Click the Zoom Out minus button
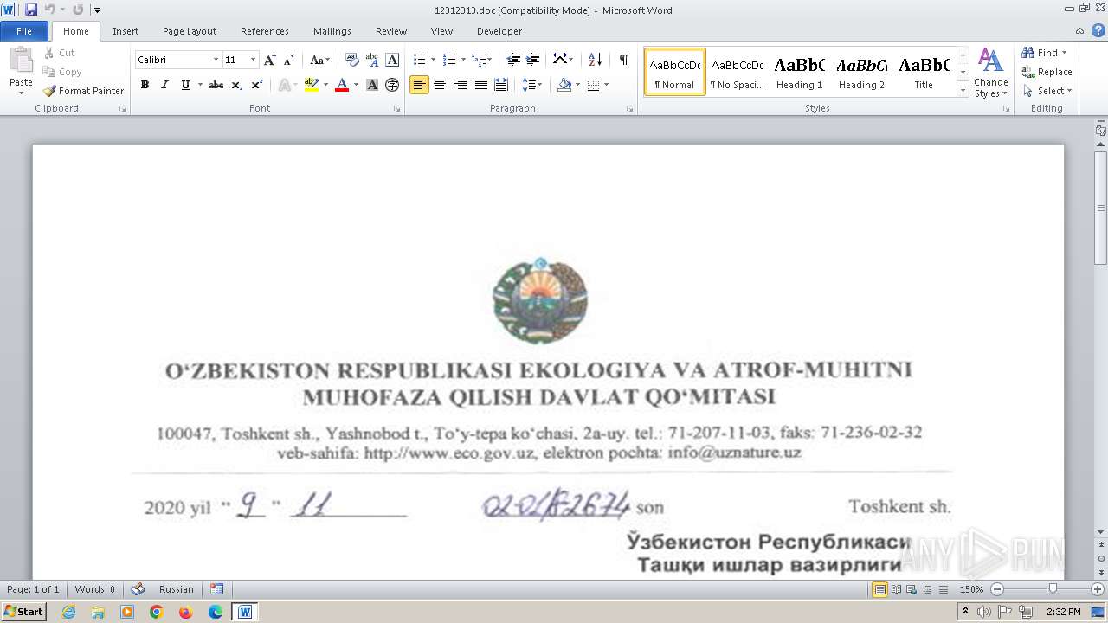This screenshot has height=623, width=1108. [996, 589]
